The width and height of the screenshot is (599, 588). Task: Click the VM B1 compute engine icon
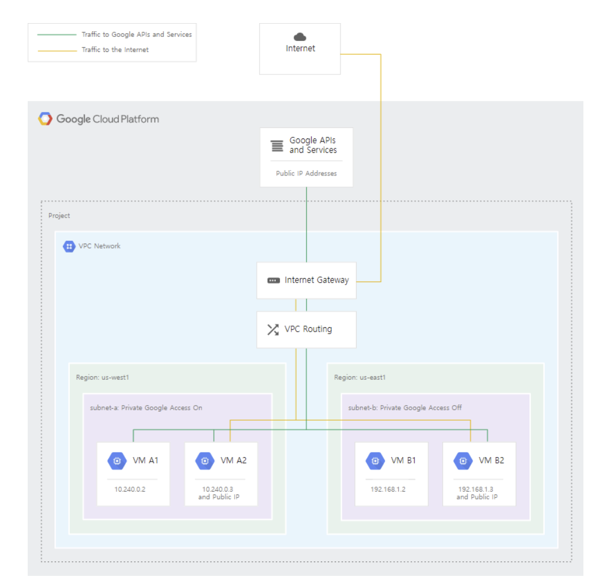click(x=376, y=461)
